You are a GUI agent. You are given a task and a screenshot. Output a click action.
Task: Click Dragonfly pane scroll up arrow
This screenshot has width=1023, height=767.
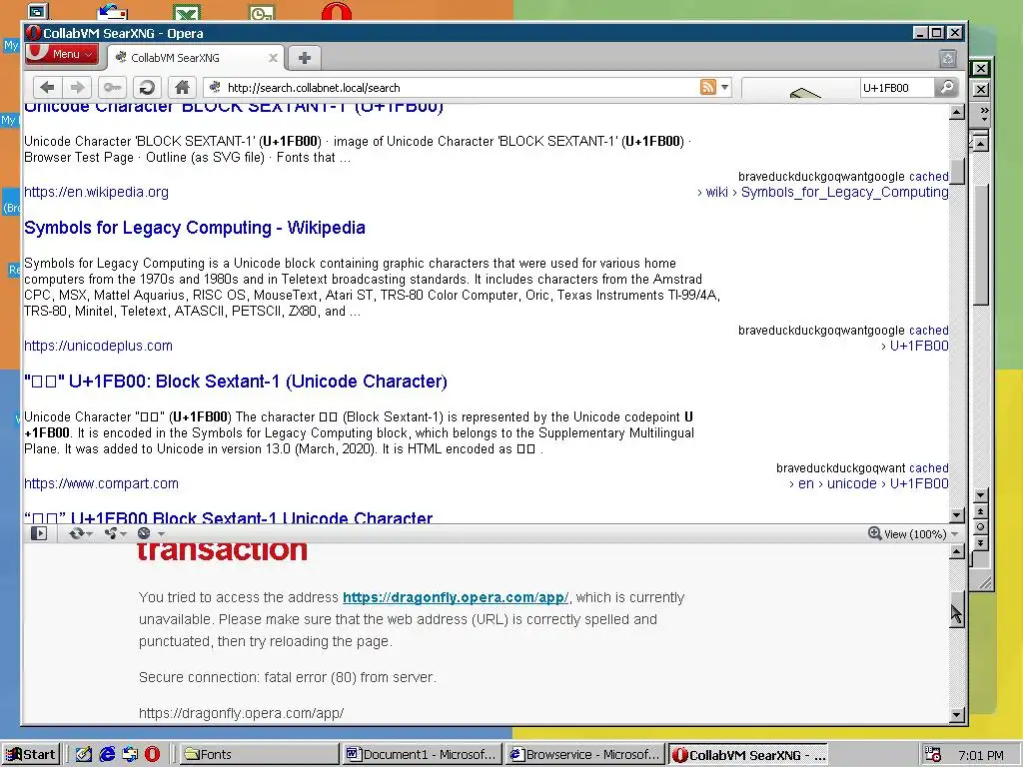click(x=956, y=551)
